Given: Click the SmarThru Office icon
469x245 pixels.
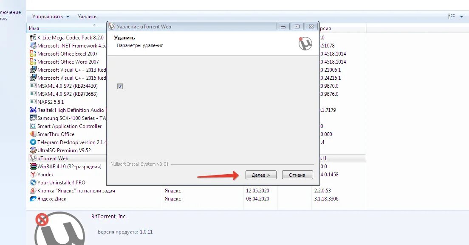Looking at the screenshot, I should click(x=33, y=134).
